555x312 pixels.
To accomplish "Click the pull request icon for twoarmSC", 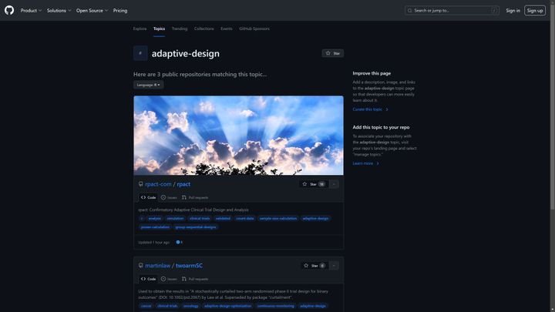I will (184, 279).
